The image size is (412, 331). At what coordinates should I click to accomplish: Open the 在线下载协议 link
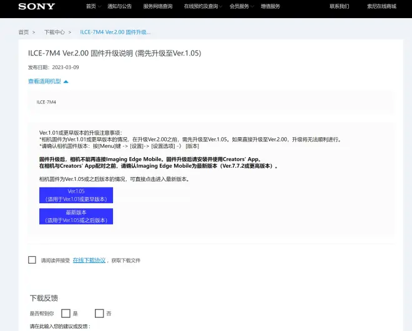click(x=89, y=260)
